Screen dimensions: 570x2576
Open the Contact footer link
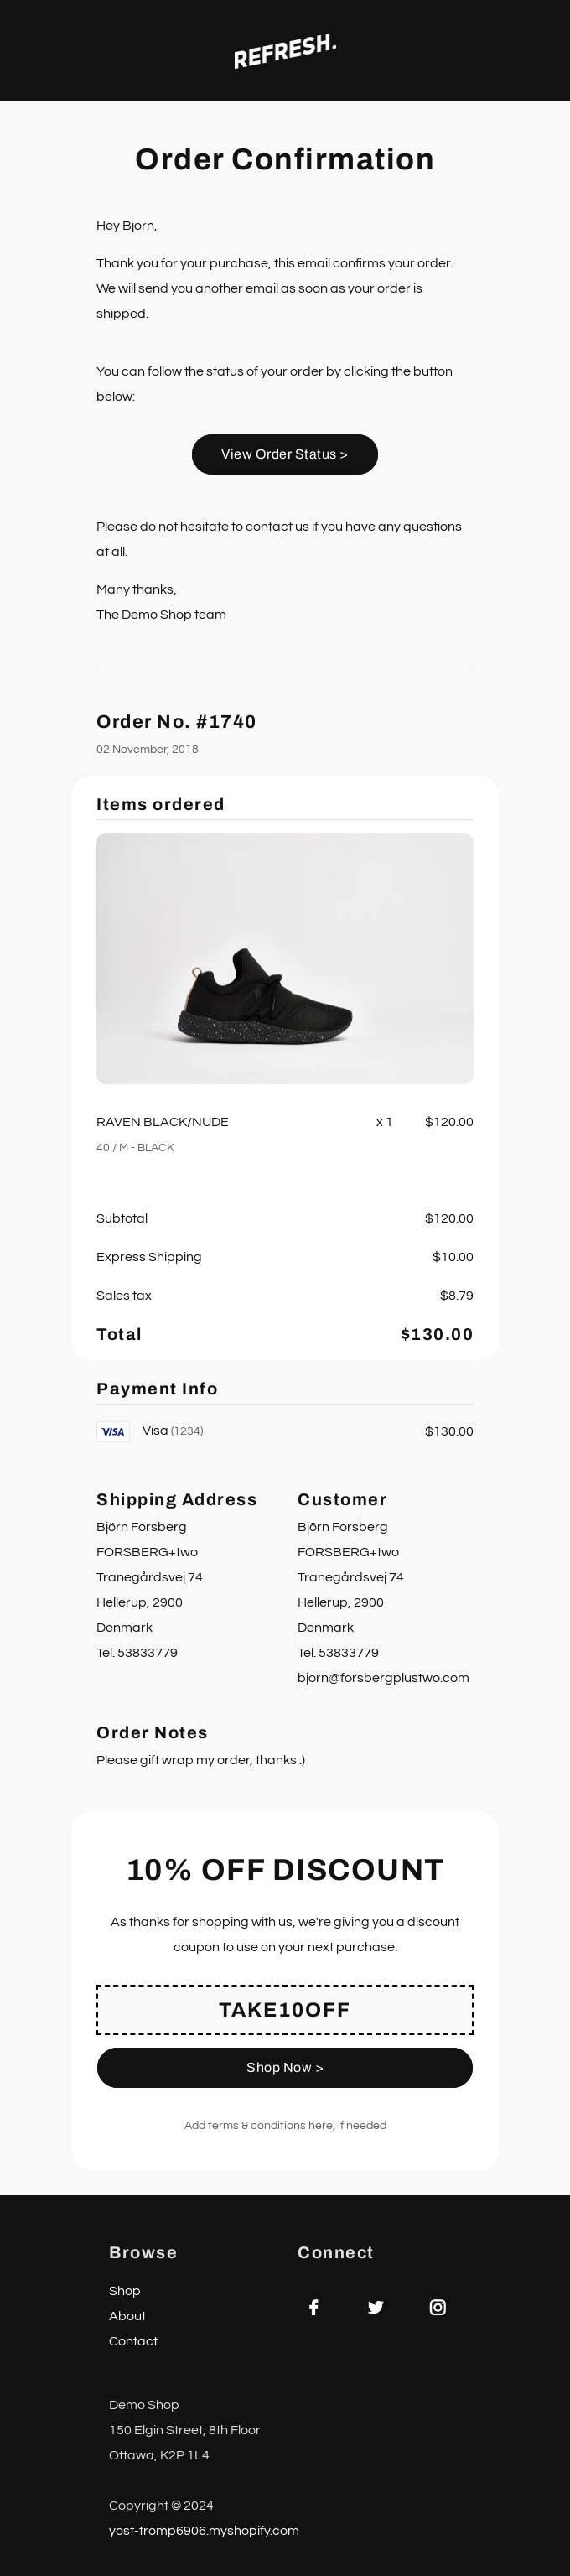(133, 2340)
